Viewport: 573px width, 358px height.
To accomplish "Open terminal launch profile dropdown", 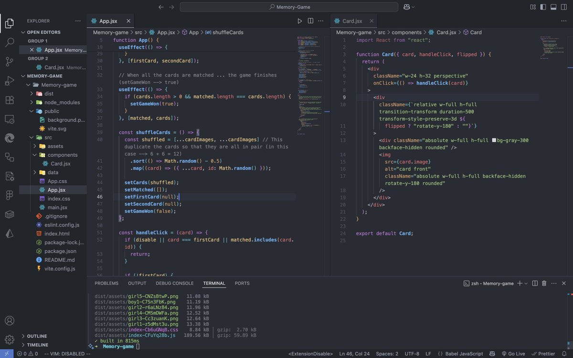I will pyautogui.click(x=526, y=283).
